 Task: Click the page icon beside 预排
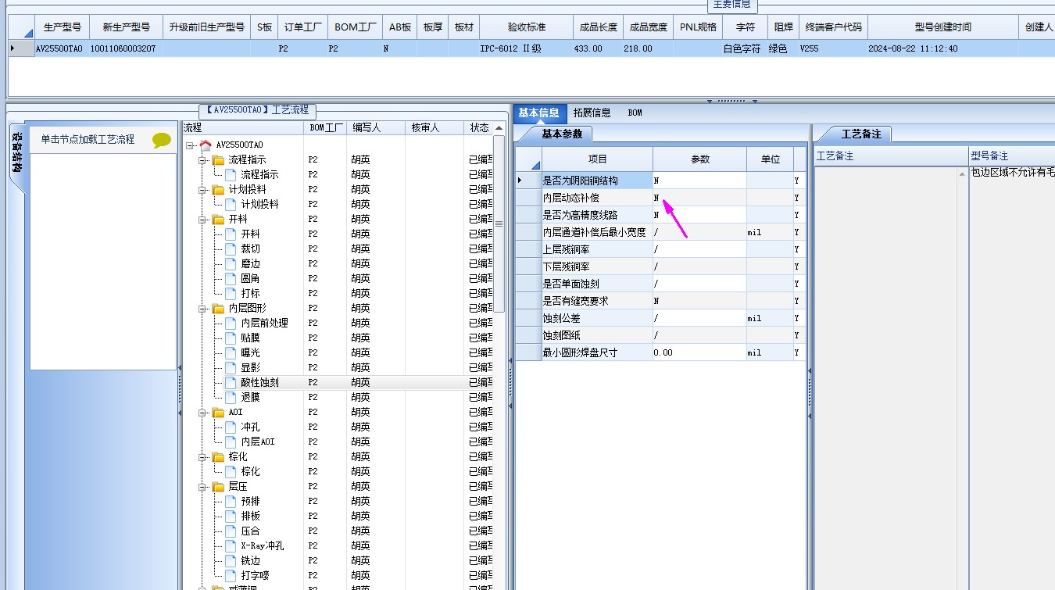pos(231,501)
